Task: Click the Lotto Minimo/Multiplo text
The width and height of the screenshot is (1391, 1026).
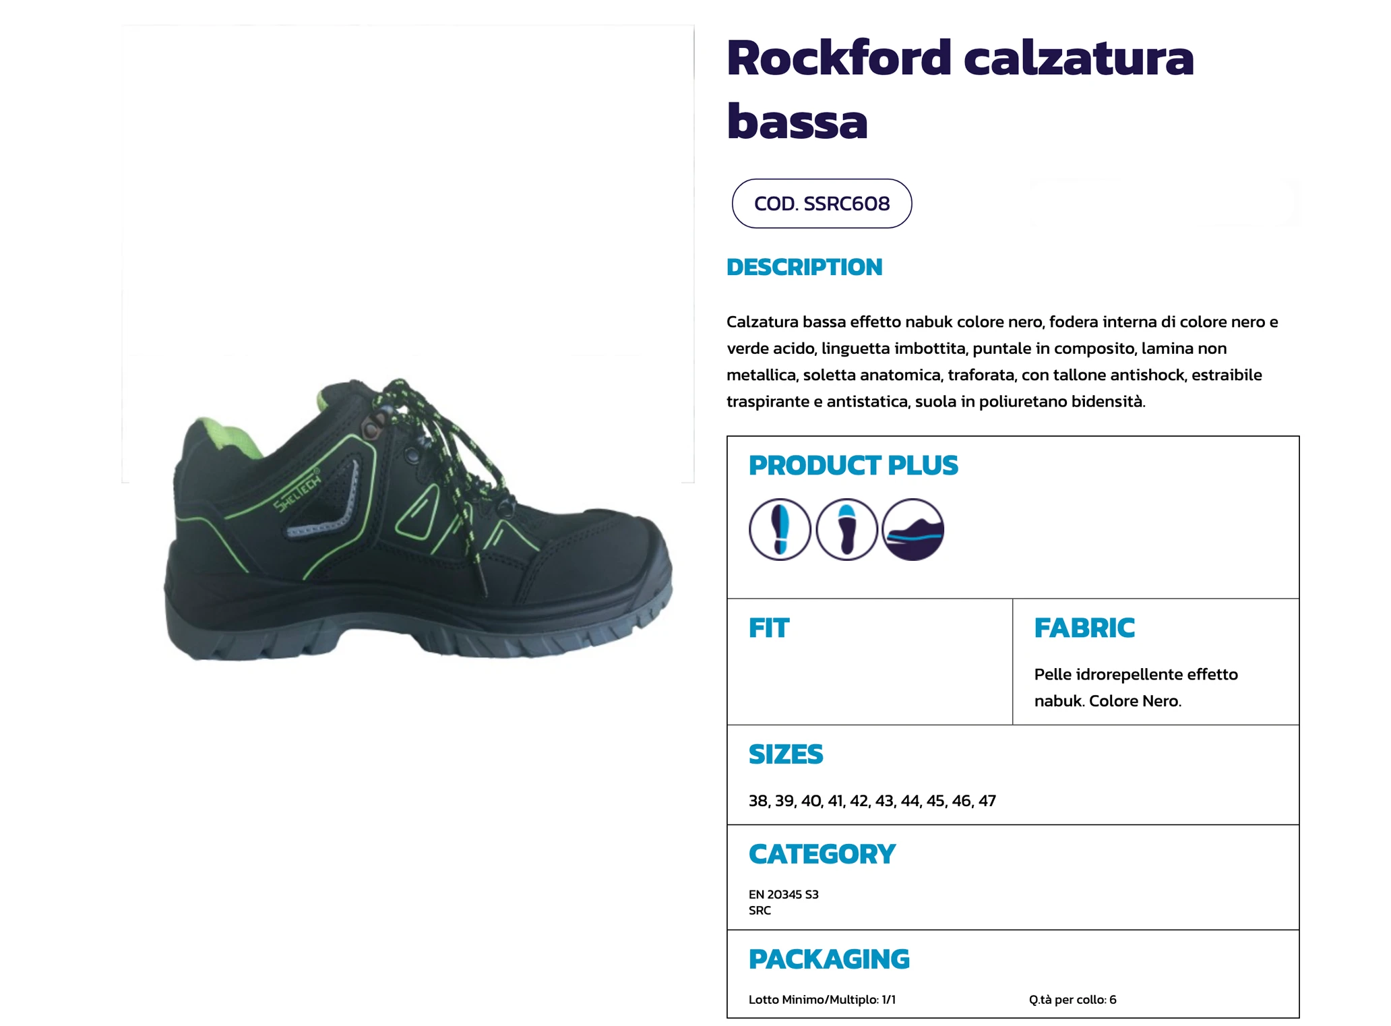Action: 822,1000
